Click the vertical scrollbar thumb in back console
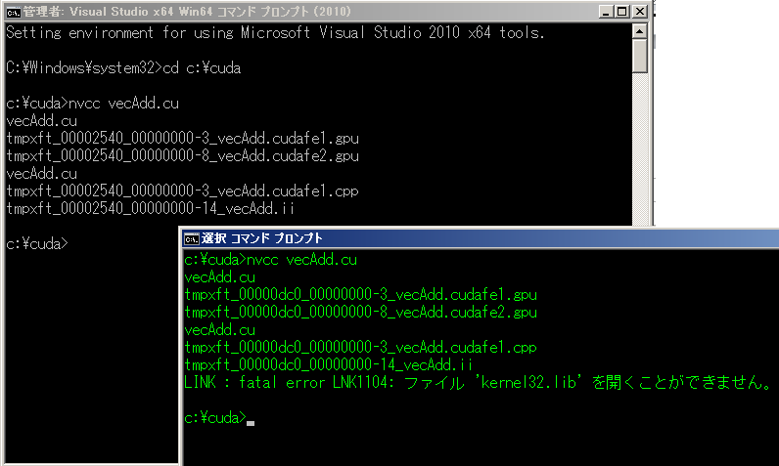The height and width of the screenshot is (466, 779). [640, 58]
